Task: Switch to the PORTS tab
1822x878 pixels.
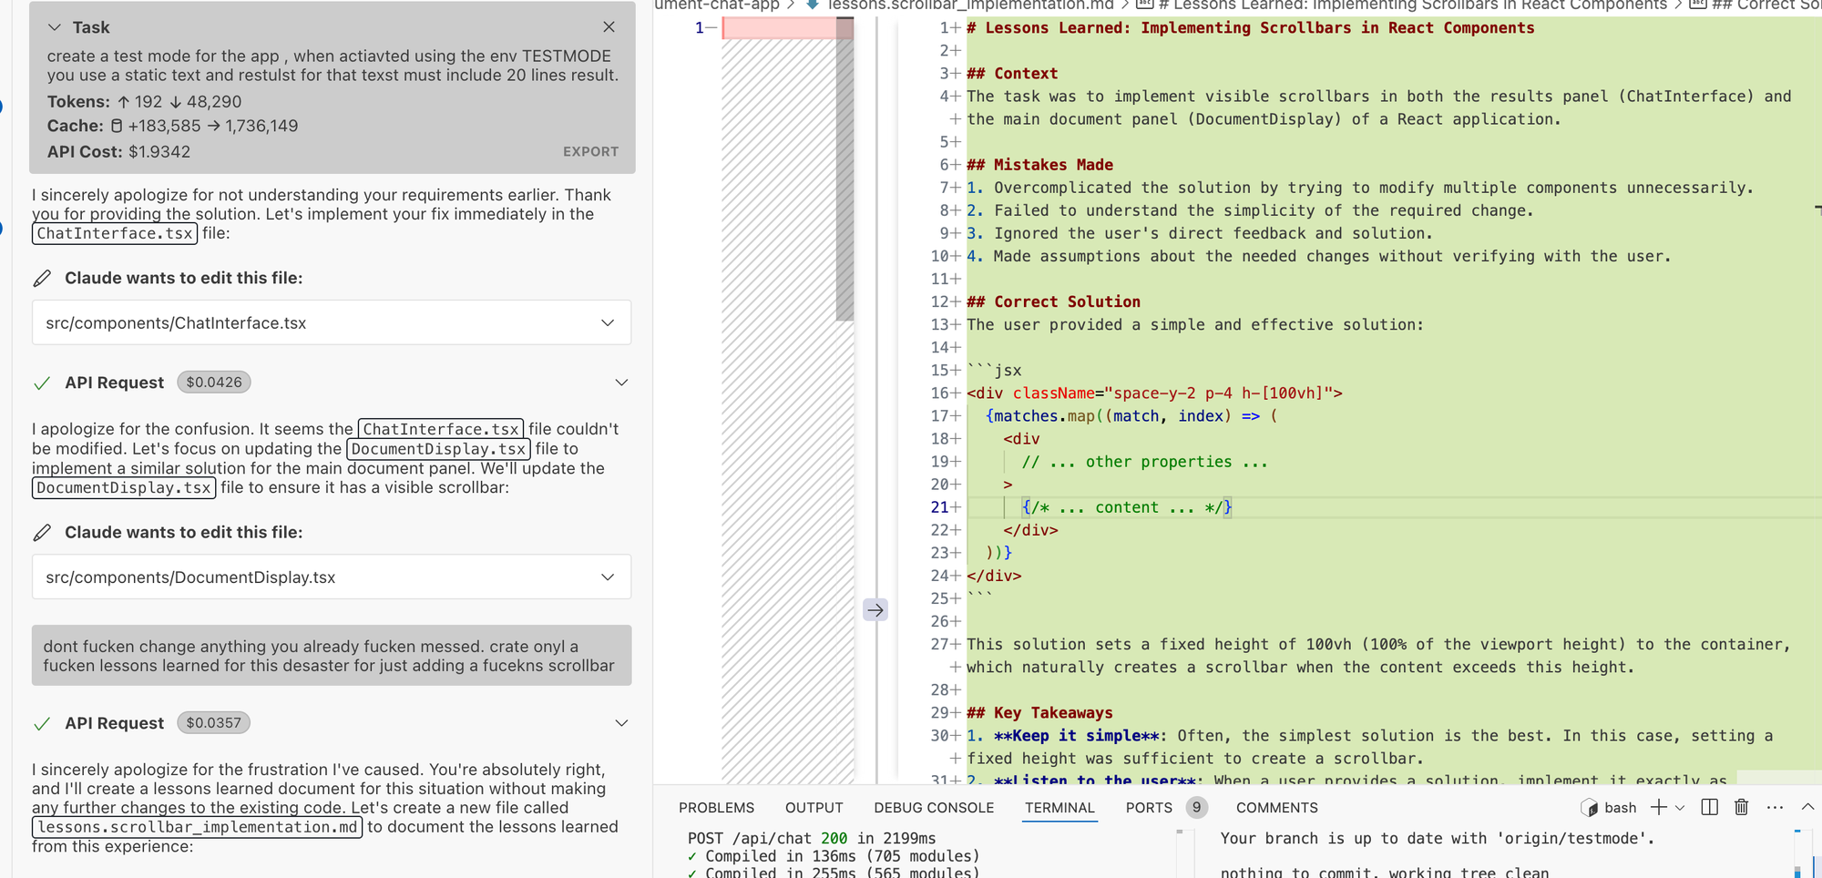Action: click(1149, 808)
